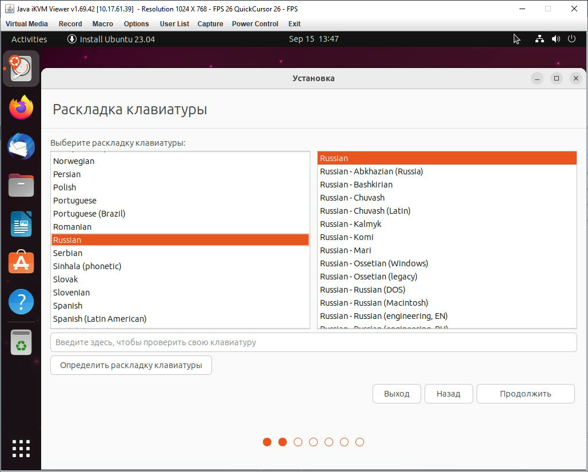Select Russian - Kalmyk variant
The height and width of the screenshot is (472, 588).
[x=447, y=224]
